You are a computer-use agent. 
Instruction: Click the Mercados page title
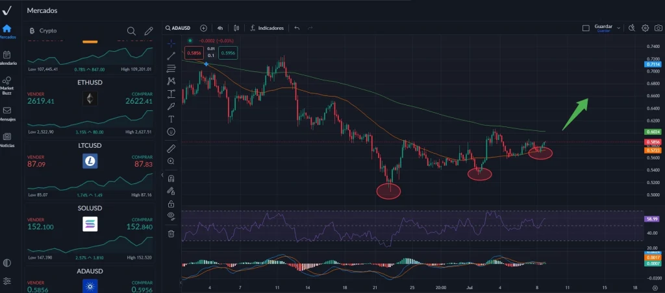(x=42, y=10)
